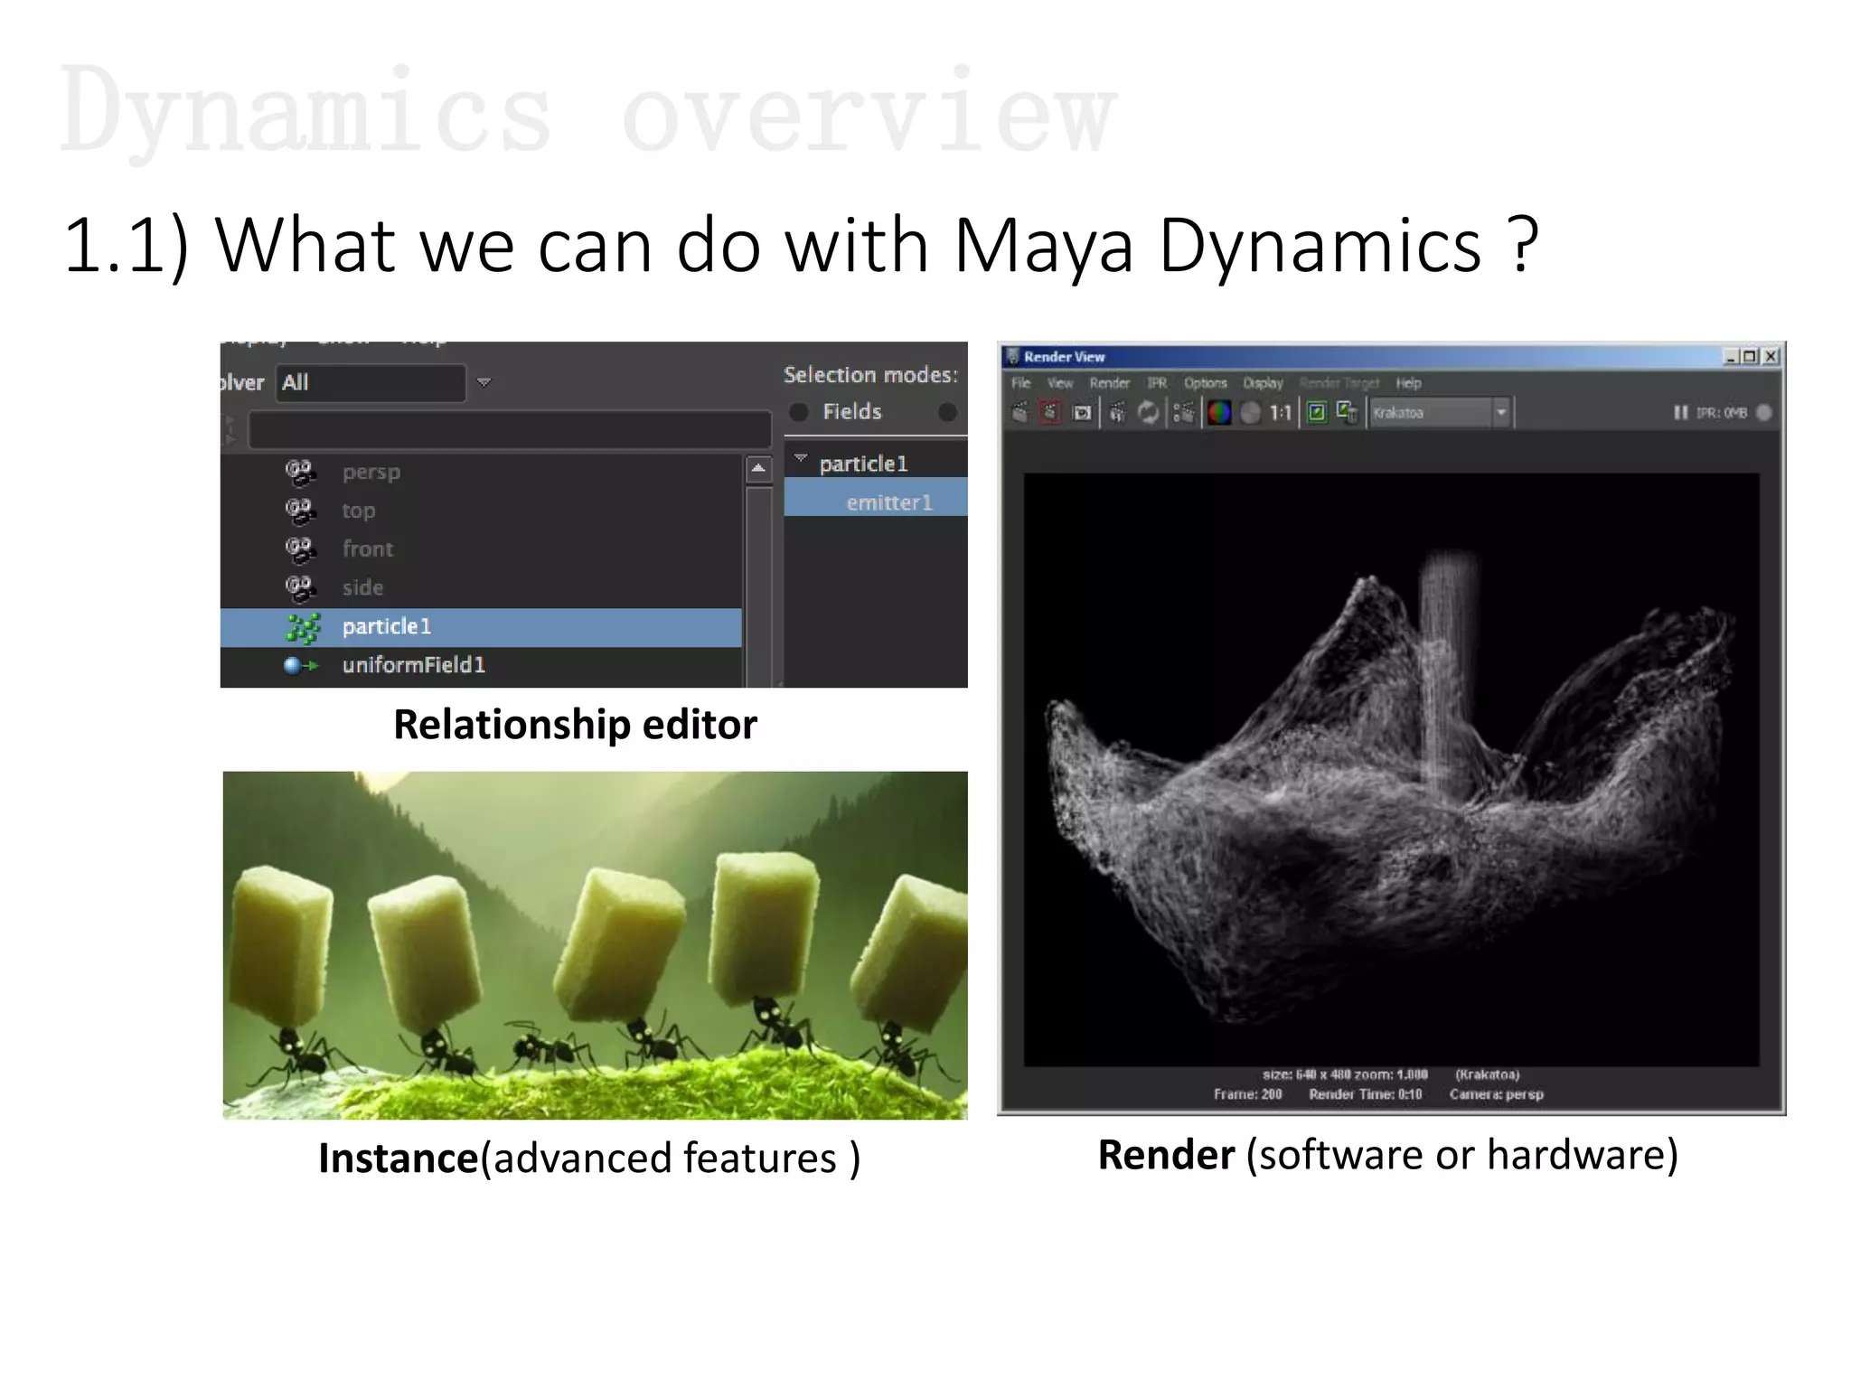Click the Refresh IPR circular arrows icon
The image size is (1851, 1388).
(x=1148, y=413)
